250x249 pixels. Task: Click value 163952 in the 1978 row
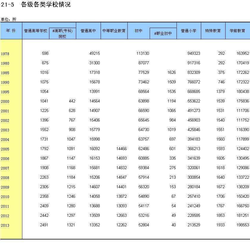[x=243, y=53]
